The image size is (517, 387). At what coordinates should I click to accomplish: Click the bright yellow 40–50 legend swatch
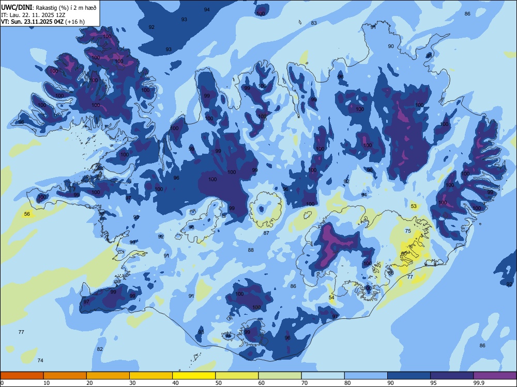pos(194,376)
